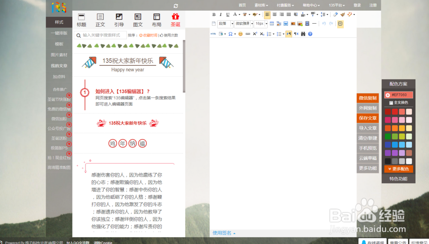Screen dimensions: 429x244
Task: Open the font color dropdown arrow
Action: (x=239, y=15)
